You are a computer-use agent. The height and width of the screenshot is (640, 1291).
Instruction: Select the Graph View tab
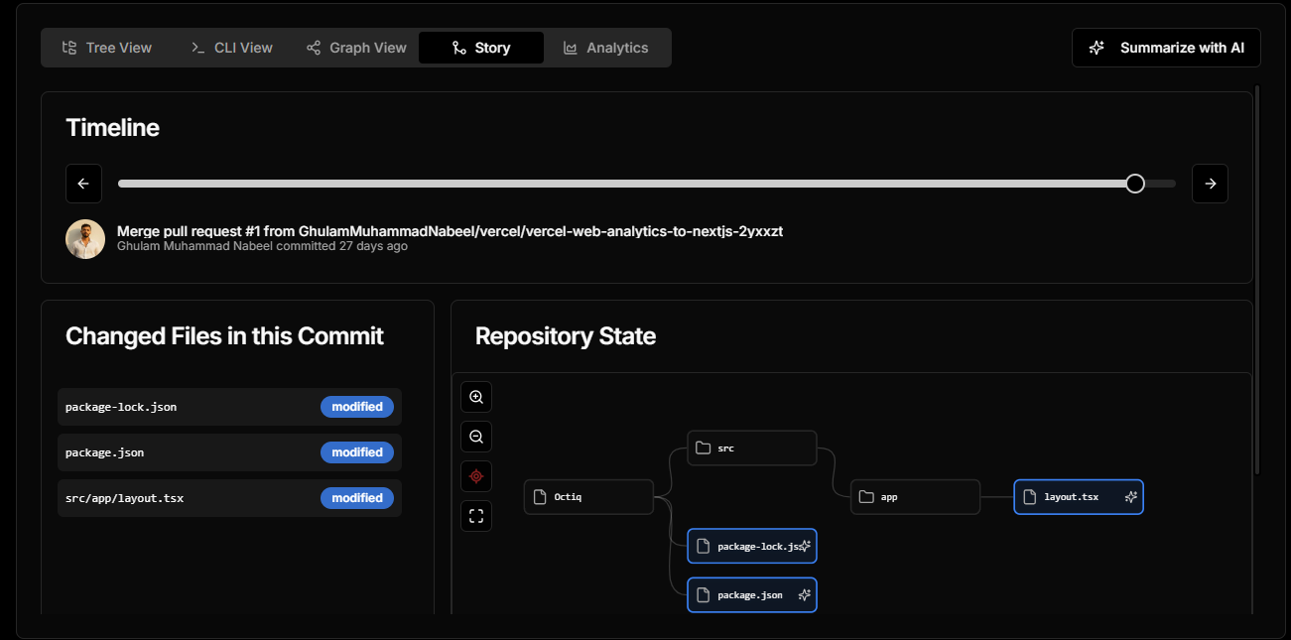click(x=356, y=48)
